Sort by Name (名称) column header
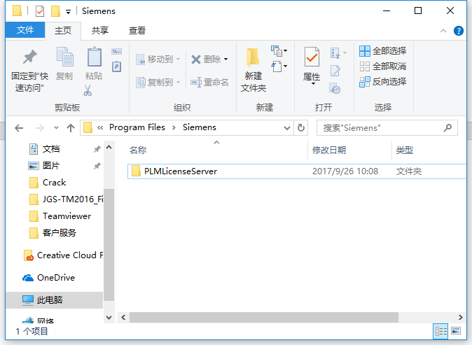The image size is (472, 345). (x=138, y=150)
